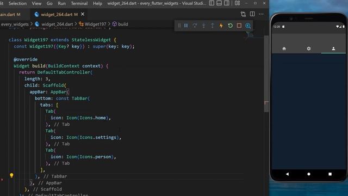Tap the Android home circle button
The height and width of the screenshot is (196, 348).
point(309,174)
